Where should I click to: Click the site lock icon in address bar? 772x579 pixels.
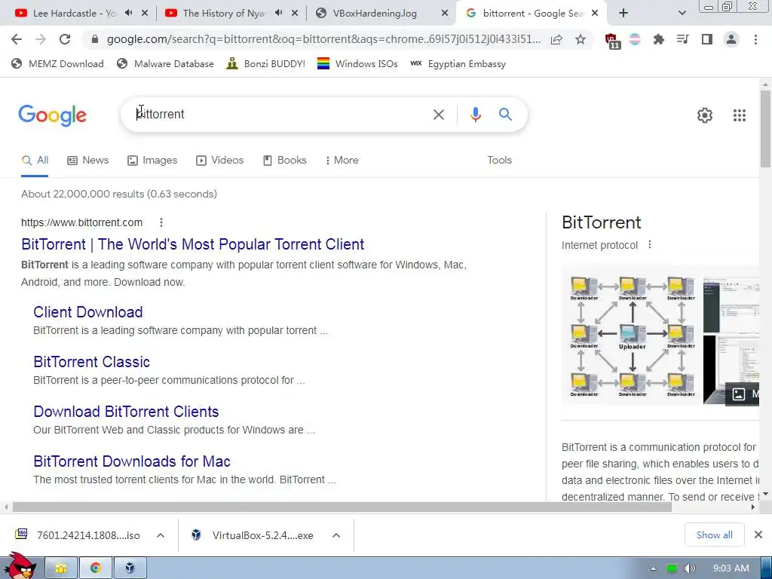tap(95, 39)
